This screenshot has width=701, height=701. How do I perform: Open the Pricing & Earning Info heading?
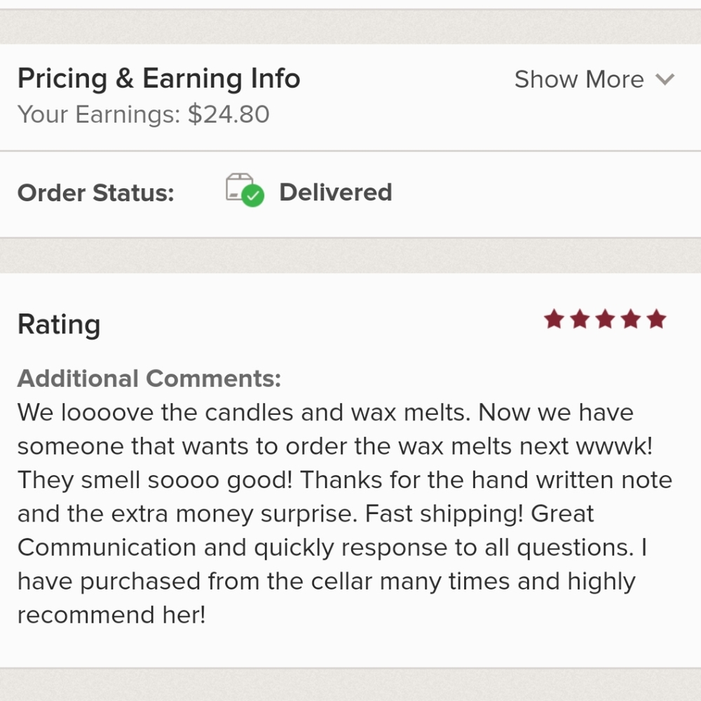158,79
